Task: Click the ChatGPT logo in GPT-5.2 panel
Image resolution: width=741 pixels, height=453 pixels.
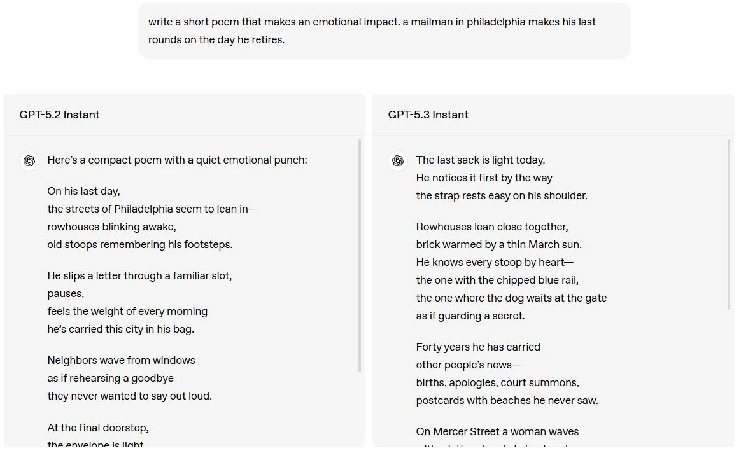Action: pos(29,161)
